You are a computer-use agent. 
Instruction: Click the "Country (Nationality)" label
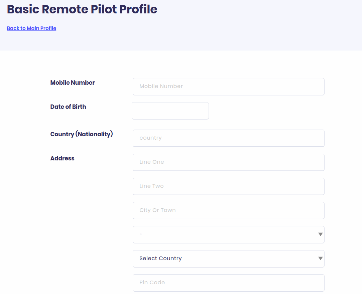point(82,134)
